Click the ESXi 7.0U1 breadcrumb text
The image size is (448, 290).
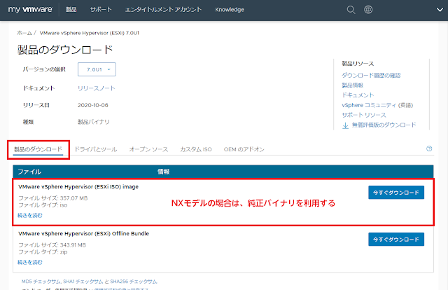click(90, 33)
